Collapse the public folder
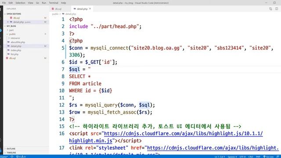Viewport: 281px width, 158px height. [x=12, y=34]
